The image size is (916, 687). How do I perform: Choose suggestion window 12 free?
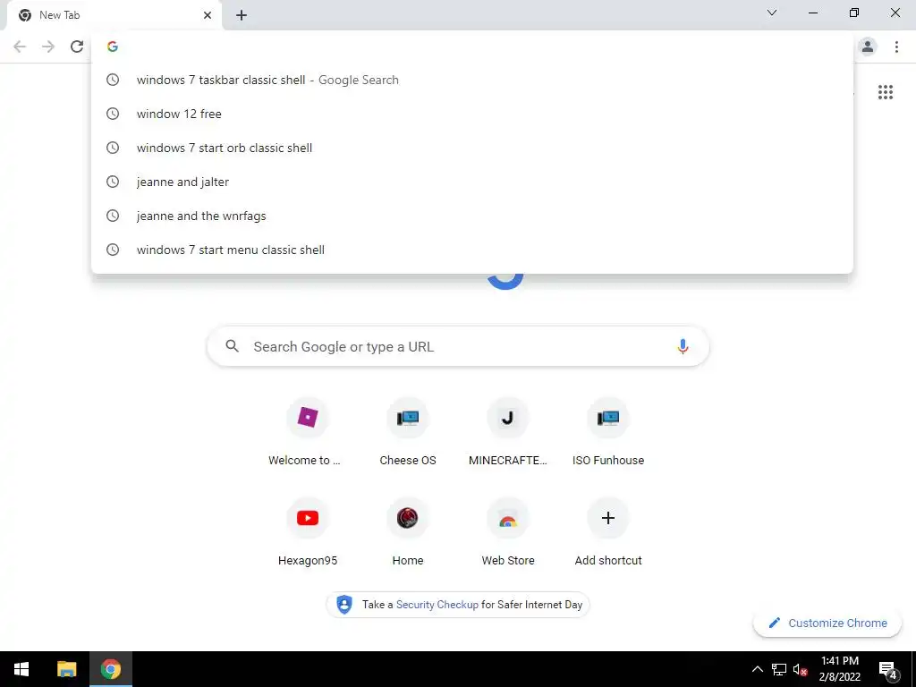(x=472, y=114)
